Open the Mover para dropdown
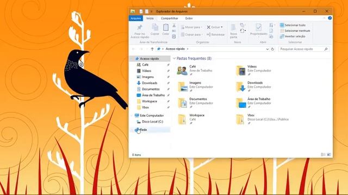The height and width of the screenshot is (195, 348). [x=191, y=27]
